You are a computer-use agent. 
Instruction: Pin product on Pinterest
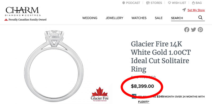(x=200, y=30)
